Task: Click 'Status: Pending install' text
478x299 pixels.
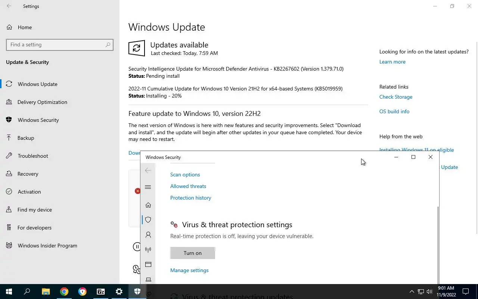Action: [154, 76]
